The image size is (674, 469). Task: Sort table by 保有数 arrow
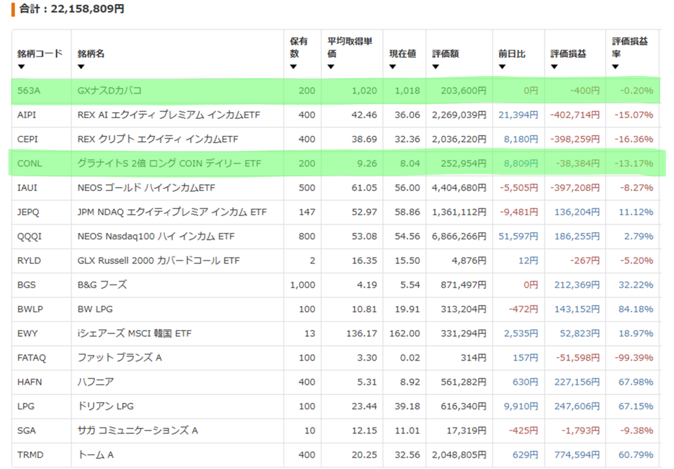(x=293, y=67)
